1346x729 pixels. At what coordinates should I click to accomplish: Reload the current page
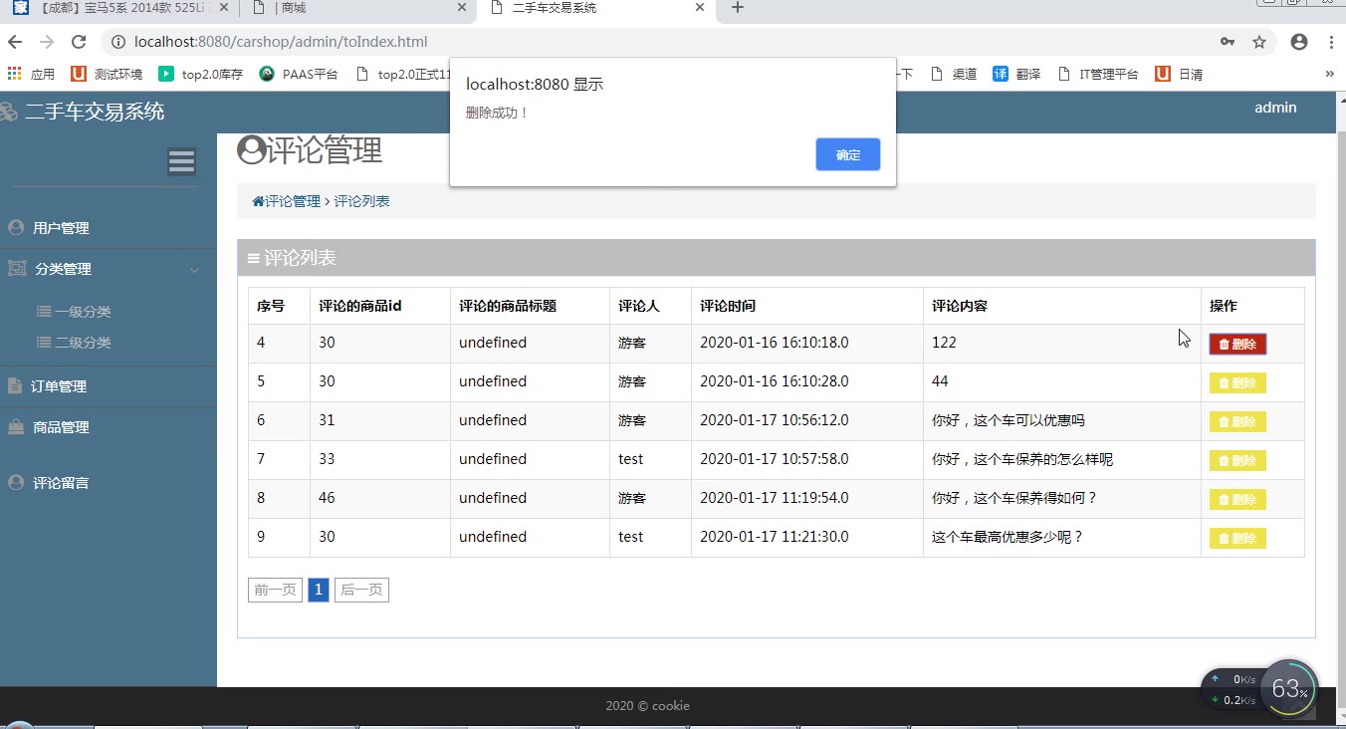pos(79,42)
